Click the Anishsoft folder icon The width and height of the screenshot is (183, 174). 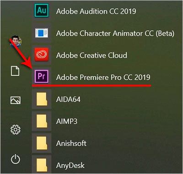tap(42, 143)
